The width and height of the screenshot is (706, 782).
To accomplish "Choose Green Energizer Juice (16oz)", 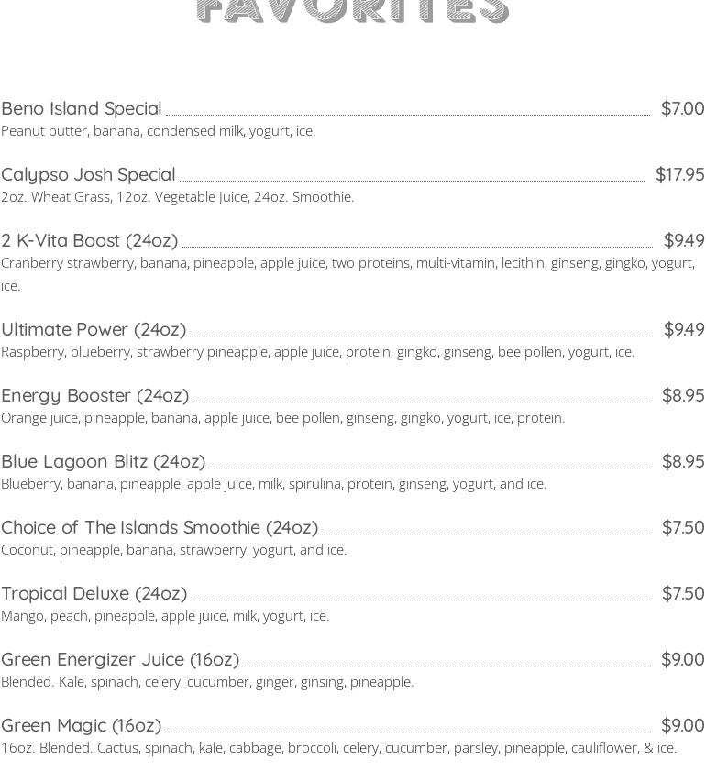I will click(x=120, y=659).
